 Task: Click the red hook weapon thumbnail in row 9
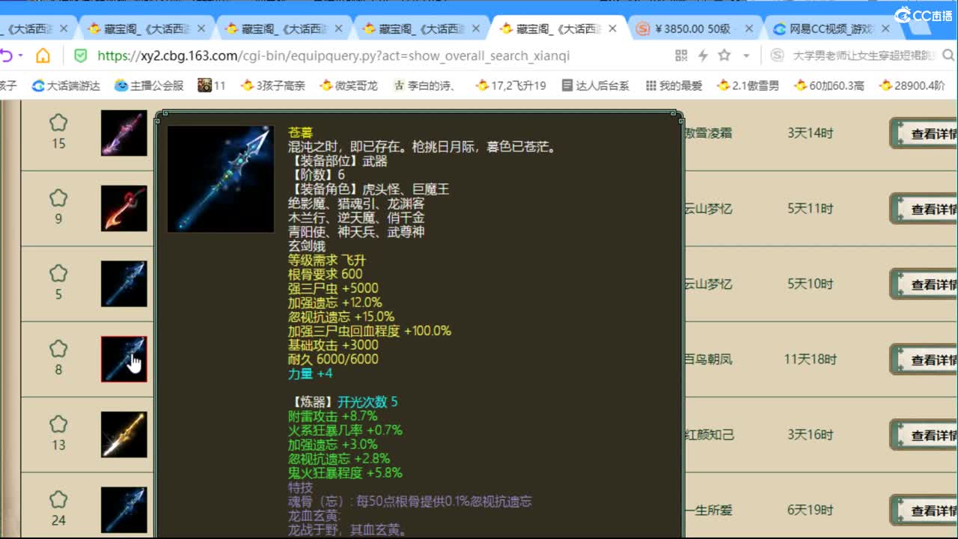tap(124, 208)
